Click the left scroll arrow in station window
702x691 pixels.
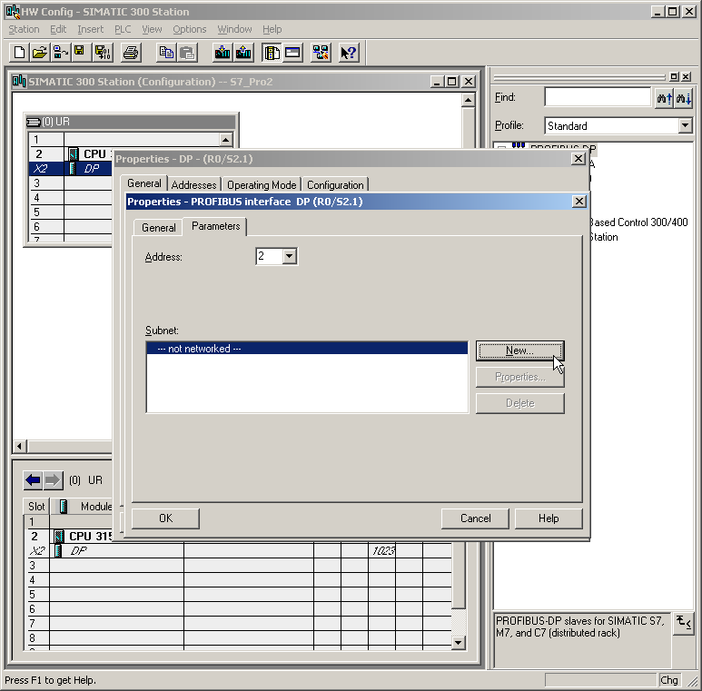[20, 446]
